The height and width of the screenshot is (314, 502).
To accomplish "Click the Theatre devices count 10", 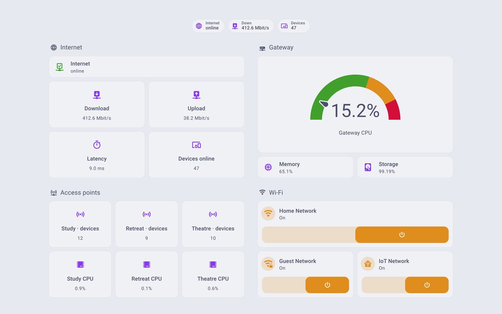I will pyautogui.click(x=213, y=238).
